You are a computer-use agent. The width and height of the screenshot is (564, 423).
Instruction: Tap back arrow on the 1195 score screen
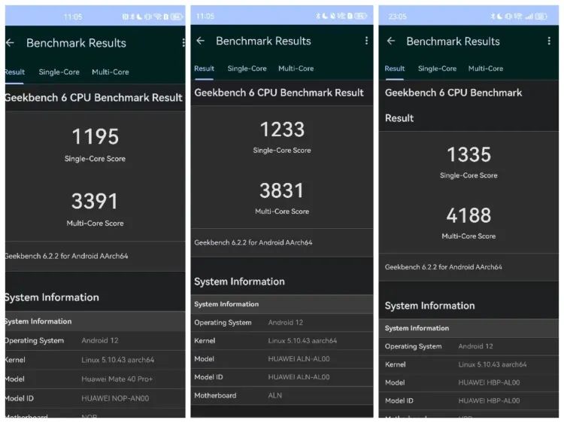(11, 43)
